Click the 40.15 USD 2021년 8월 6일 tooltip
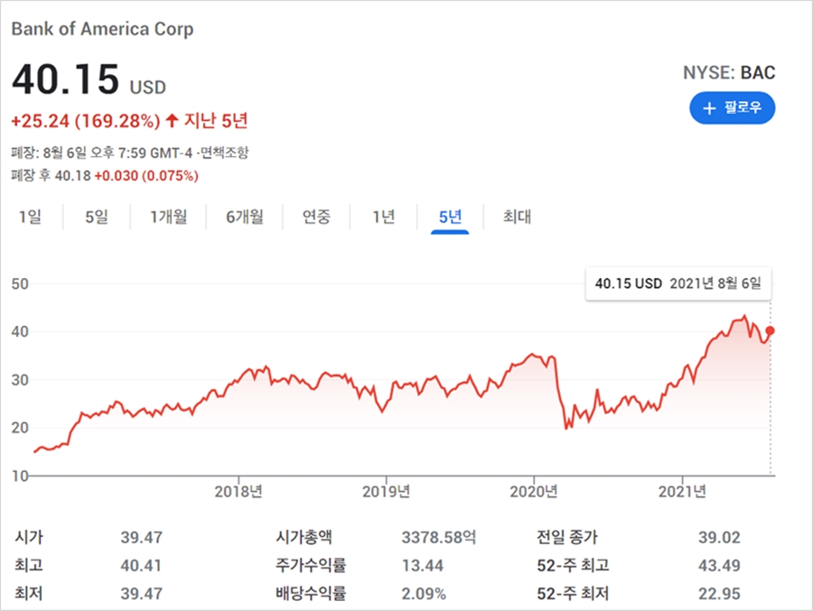The width and height of the screenshot is (813, 611). tap(678, 283)
